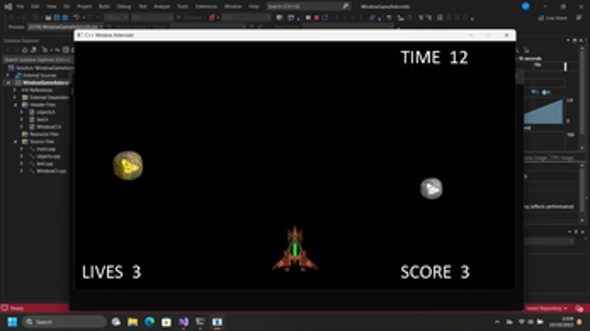Viewport: 590px width, 331px height.
Task: Click the Diagnostic Tools timeline marker
Action: (x=565, y=66)
